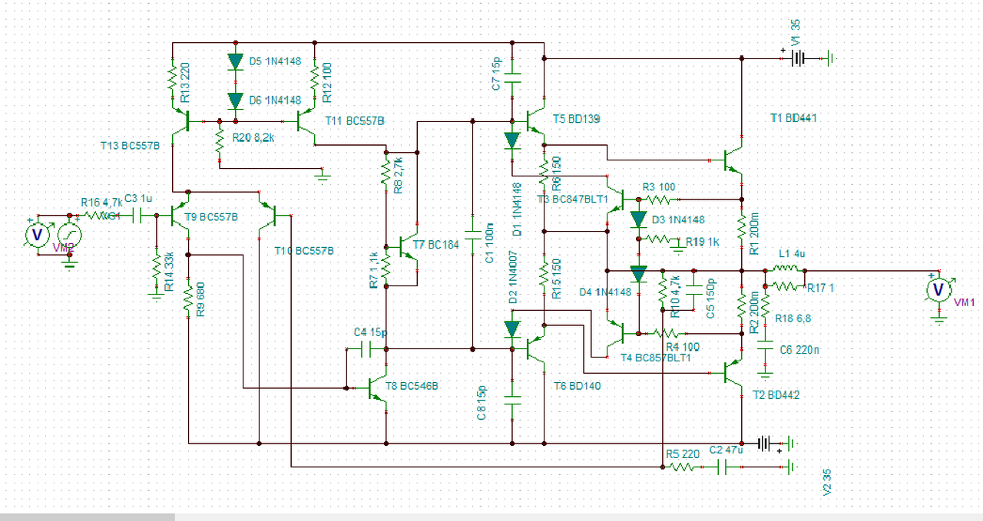
Task: Select the VG1 signal generator symbol
Action: (x=69, y=235)
